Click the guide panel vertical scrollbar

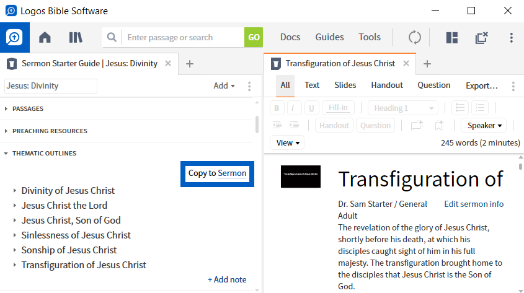pyautogui.click(x=257, y=124)
